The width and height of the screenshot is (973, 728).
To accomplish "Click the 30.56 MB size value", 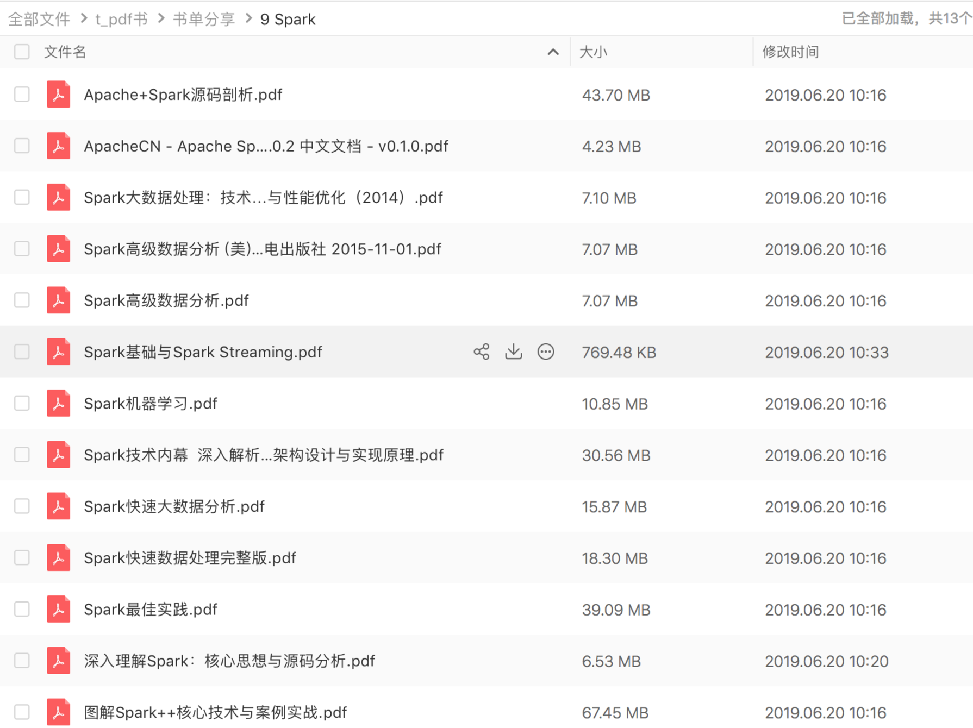I will 616,455.
